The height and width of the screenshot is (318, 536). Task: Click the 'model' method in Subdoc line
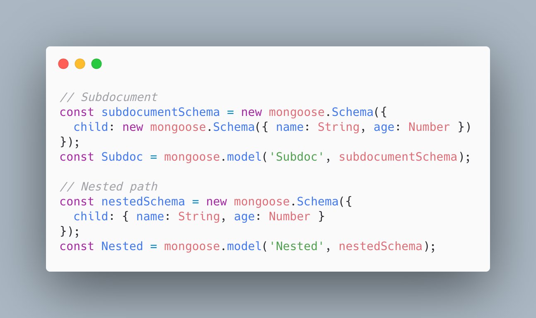pos(244,157)
